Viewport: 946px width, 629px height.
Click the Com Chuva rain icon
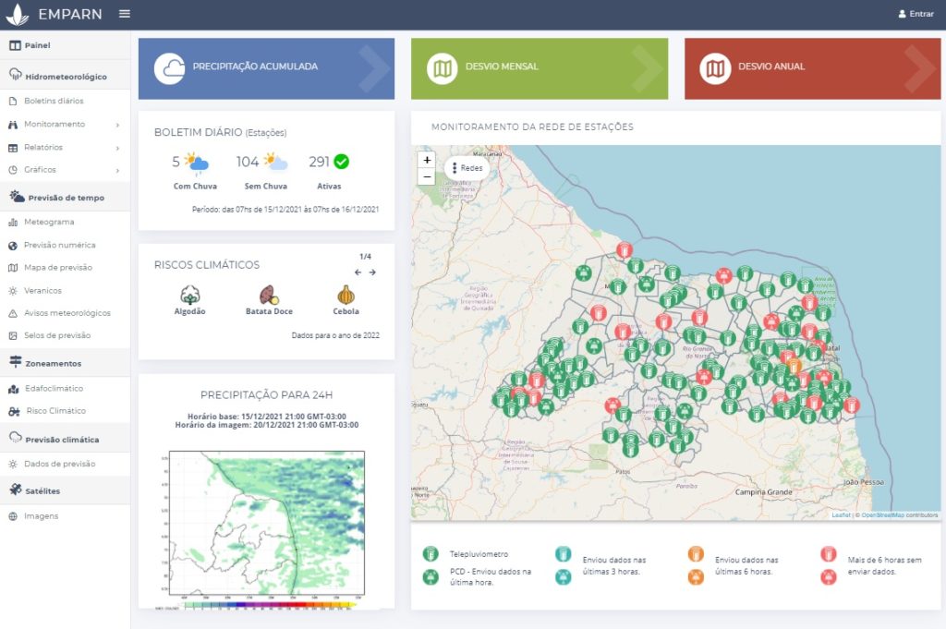click(x=197, y=163)
